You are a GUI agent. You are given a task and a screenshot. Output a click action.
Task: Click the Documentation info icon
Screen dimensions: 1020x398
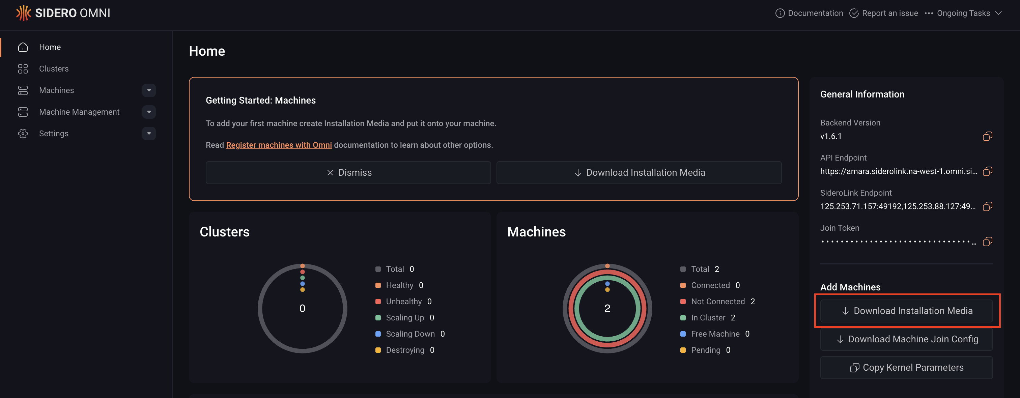point(780,13)
